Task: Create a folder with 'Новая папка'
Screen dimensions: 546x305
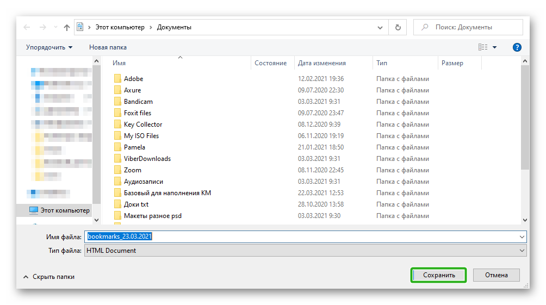Action: click(x=108, y=47)
